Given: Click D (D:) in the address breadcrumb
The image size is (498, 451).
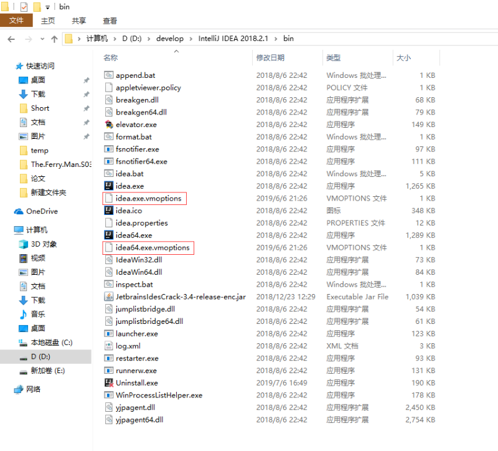Looking at the screenshot, I should 132,39.
